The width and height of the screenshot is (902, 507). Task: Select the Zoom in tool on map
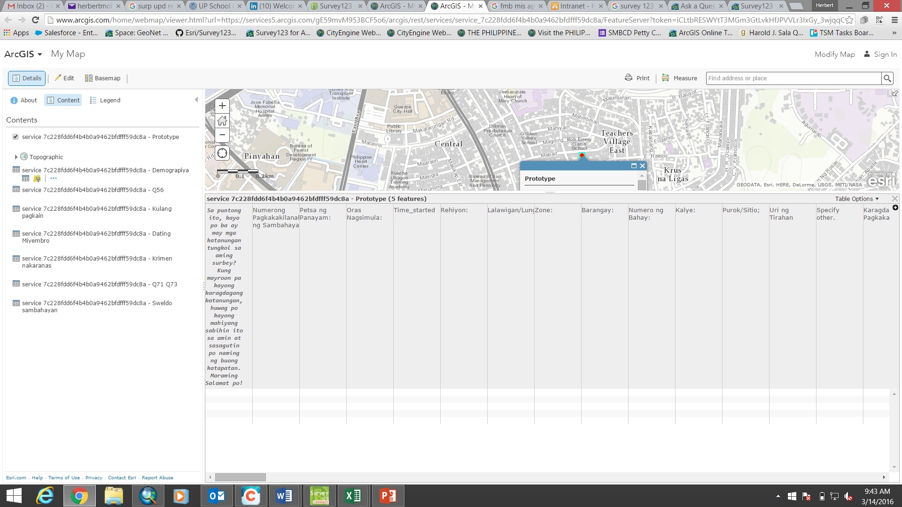222,106
